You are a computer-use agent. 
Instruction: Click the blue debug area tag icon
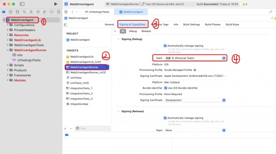click(x=67, y=135)
